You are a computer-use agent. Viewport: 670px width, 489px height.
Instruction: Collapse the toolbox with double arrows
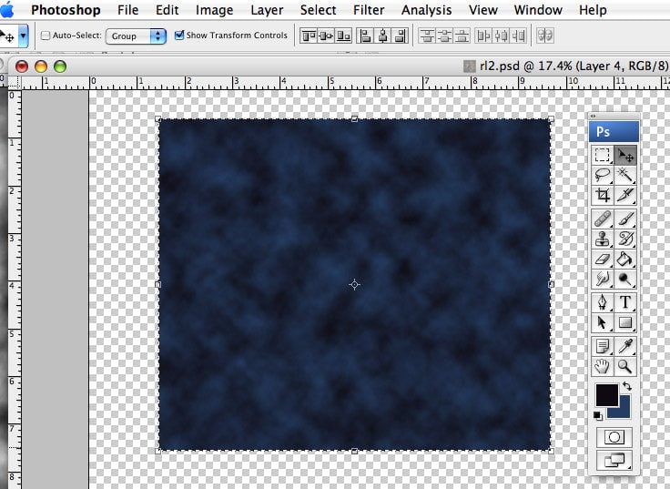click(x=594, y=116)
